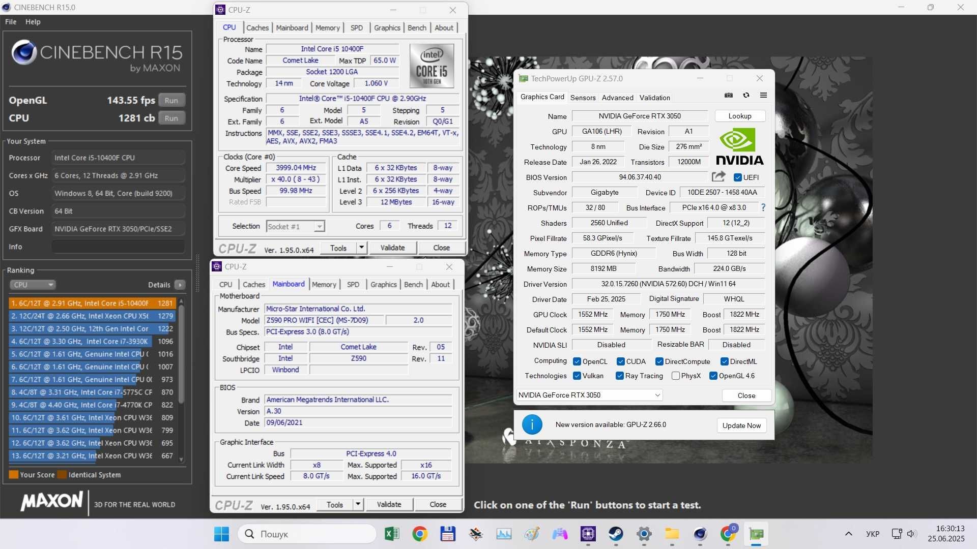Image resolution: width=977 pixels, height=549 pixels.
Task: Toggle the UEFI checkbox
Action: pyautogui.click(x=738, y=177)
